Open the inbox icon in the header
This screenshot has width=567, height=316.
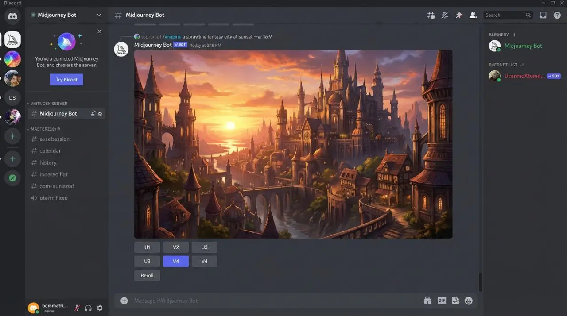click(x=543, y=15)
